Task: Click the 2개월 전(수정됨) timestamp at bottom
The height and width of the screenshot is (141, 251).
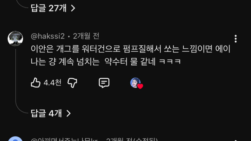Action: (132, 139)
